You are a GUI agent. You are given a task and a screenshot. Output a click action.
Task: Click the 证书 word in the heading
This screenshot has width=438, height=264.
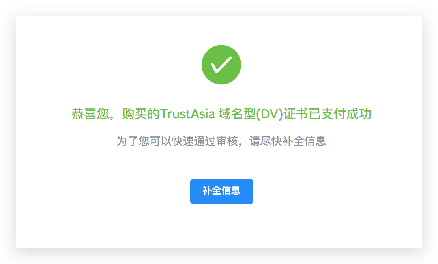pyautogui.click(x=296, y=114)
